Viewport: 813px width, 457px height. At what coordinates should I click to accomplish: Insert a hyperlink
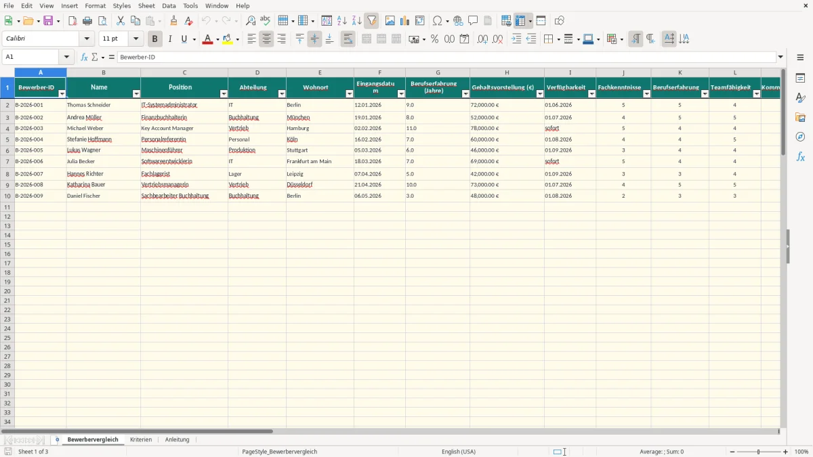click(458, 21)
